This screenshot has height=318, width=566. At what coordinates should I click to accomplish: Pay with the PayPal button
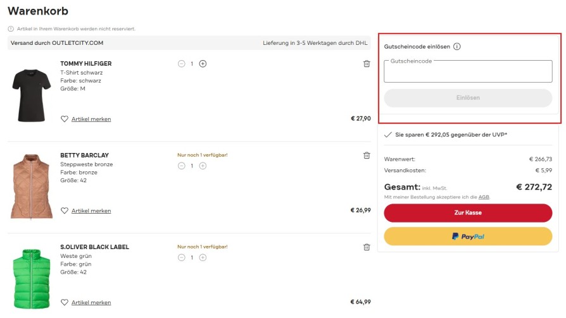click(468, 236)
